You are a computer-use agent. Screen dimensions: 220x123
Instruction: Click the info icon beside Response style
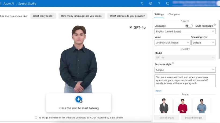click(173, 63)
